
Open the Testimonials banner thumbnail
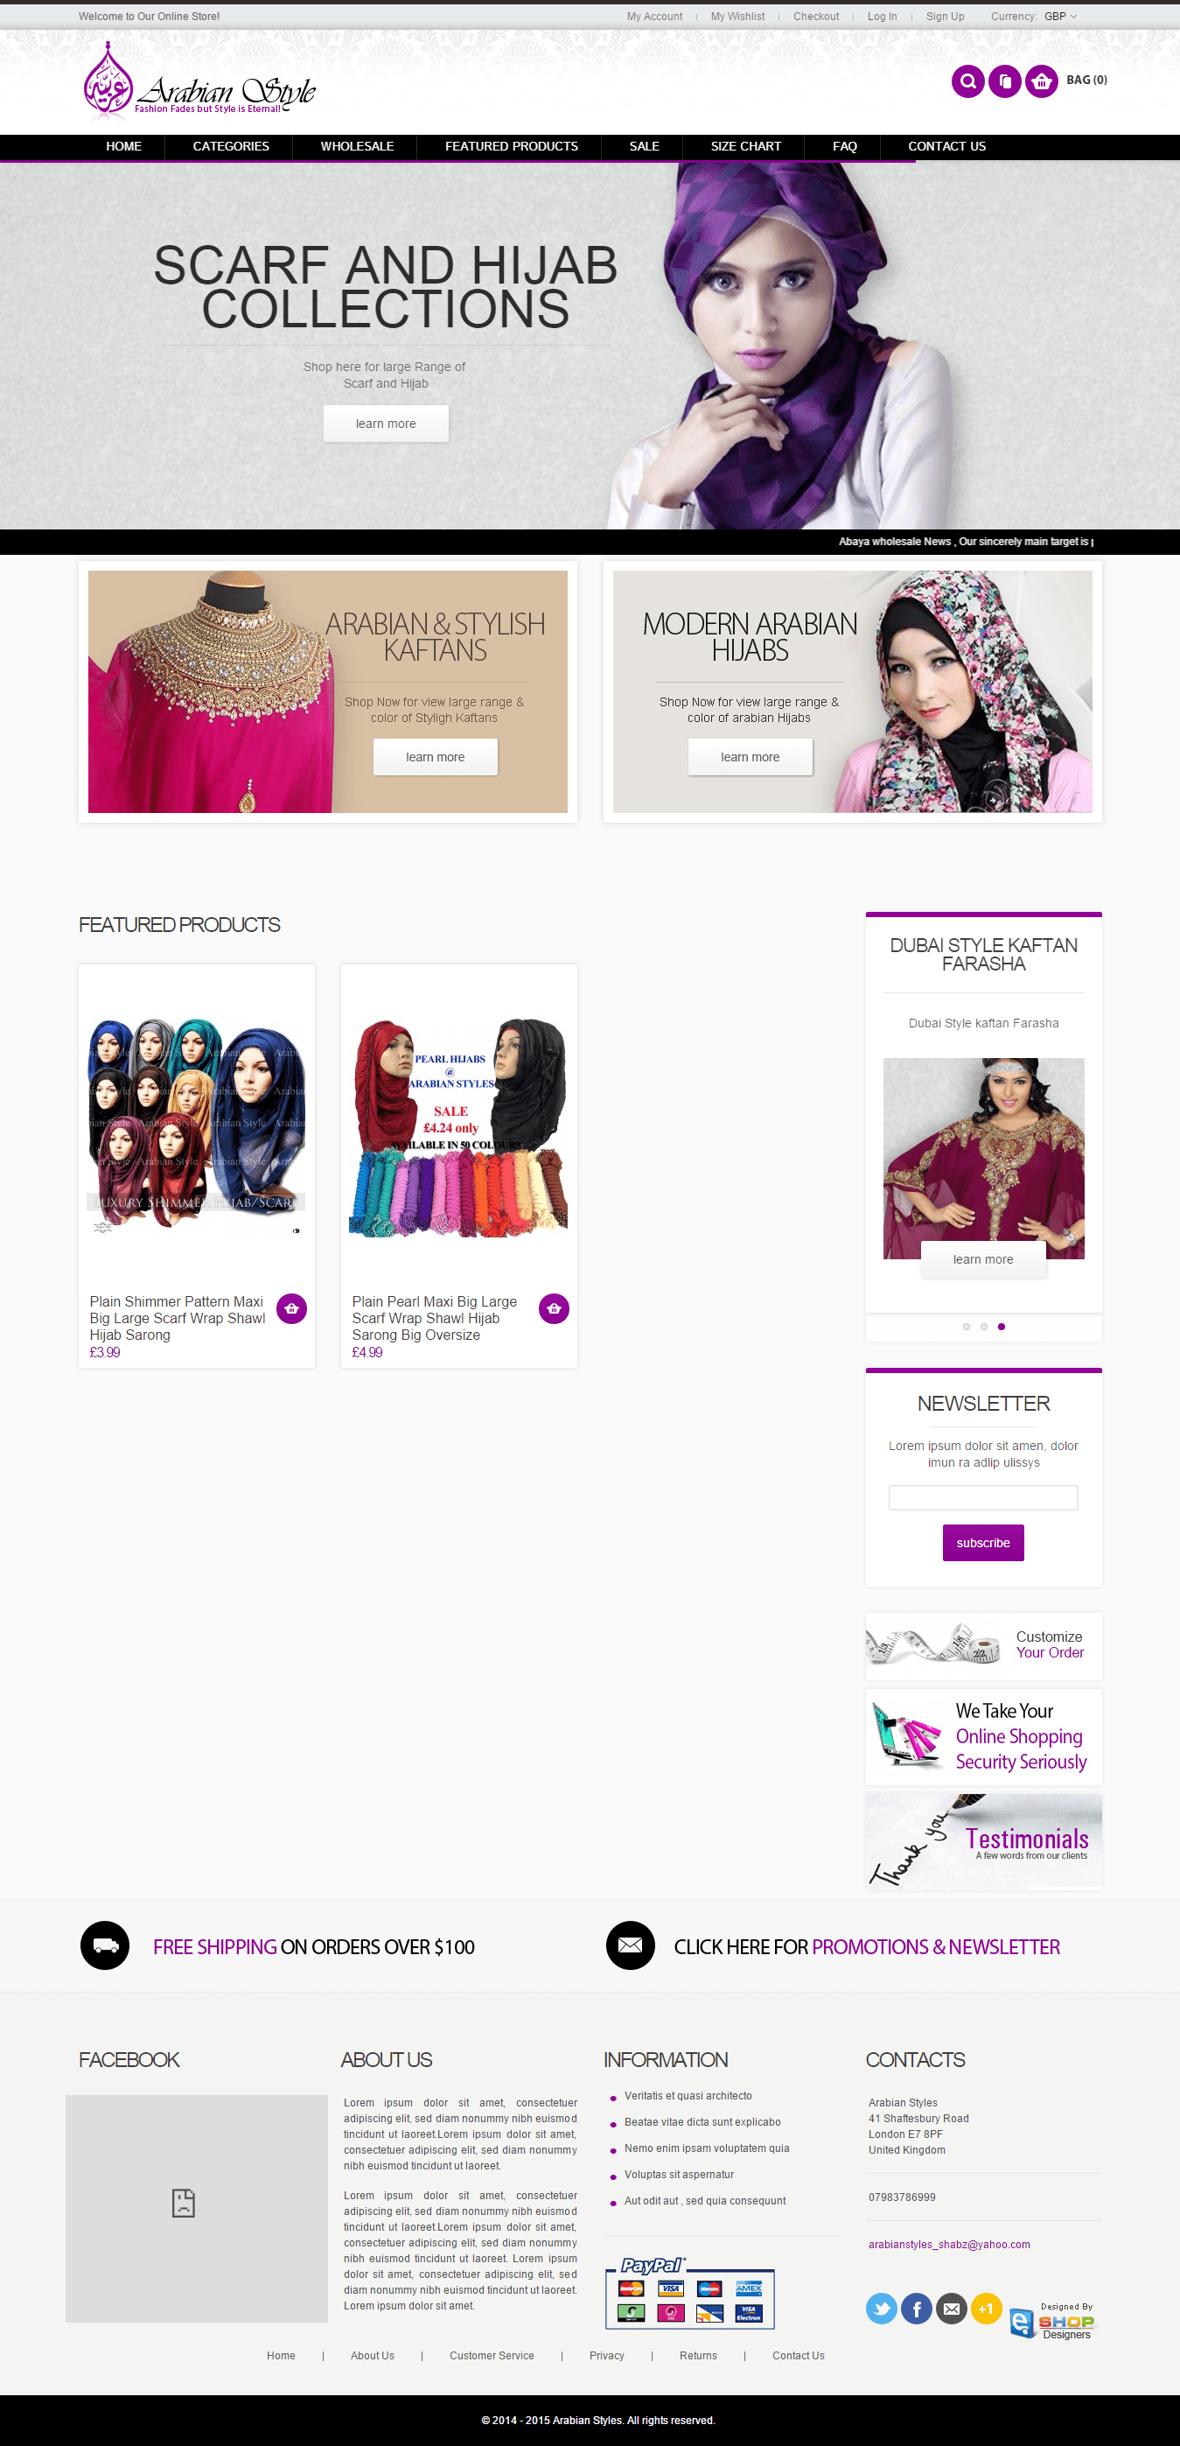pos(982,1840)
